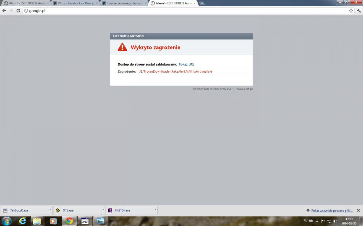
Task: Bookmark this page with the star icon
Action: (351, 11)
